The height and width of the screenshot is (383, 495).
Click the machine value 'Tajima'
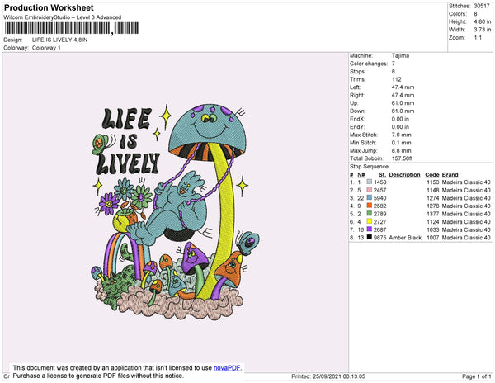tap(400, 55)
